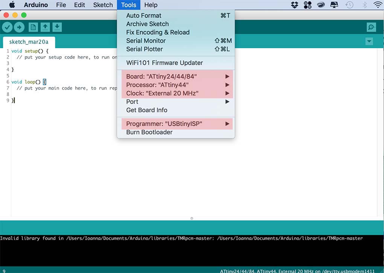Click Burn Bootloader
This screenshot has width=384, height=273.
click(x=176, y=132)
